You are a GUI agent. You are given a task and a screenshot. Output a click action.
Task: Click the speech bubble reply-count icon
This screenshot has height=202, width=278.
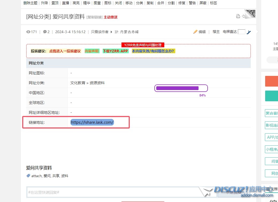point(45,32)
